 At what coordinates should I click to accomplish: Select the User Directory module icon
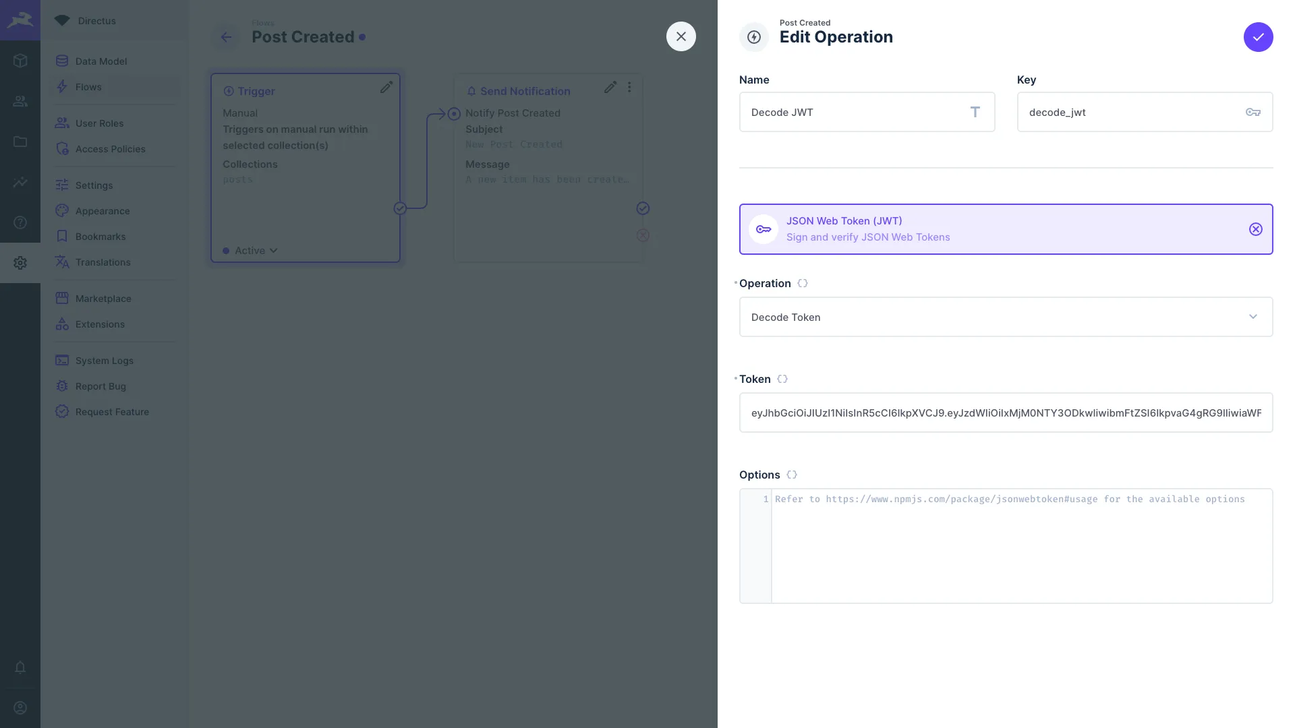20,101
